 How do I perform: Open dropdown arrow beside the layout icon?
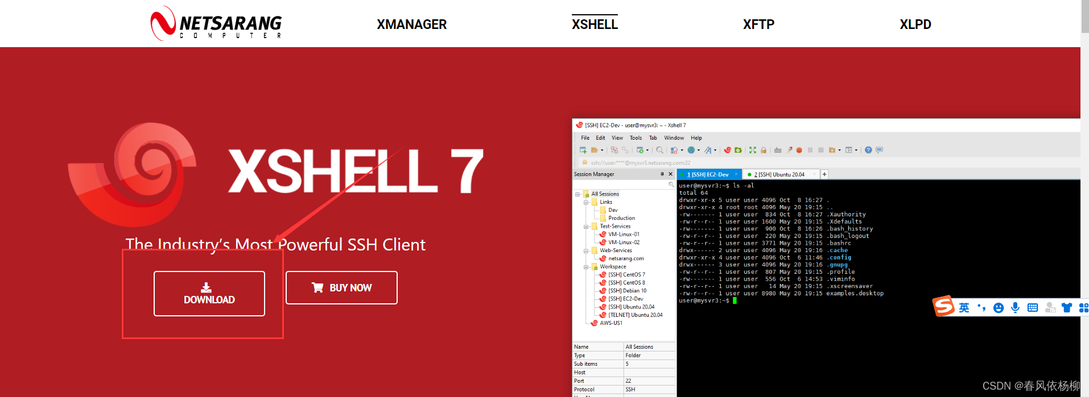856,150
